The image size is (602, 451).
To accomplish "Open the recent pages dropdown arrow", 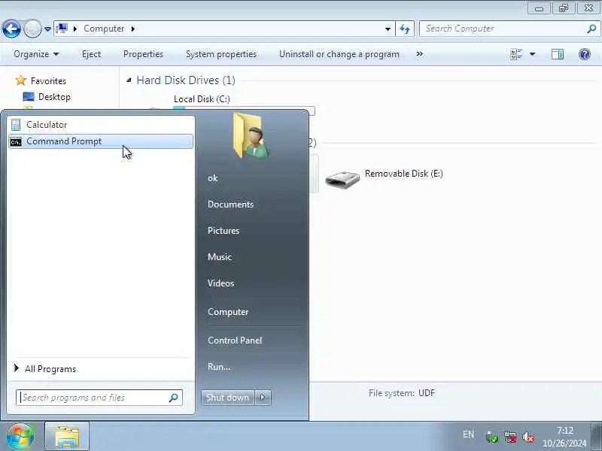I will point(47,29).
